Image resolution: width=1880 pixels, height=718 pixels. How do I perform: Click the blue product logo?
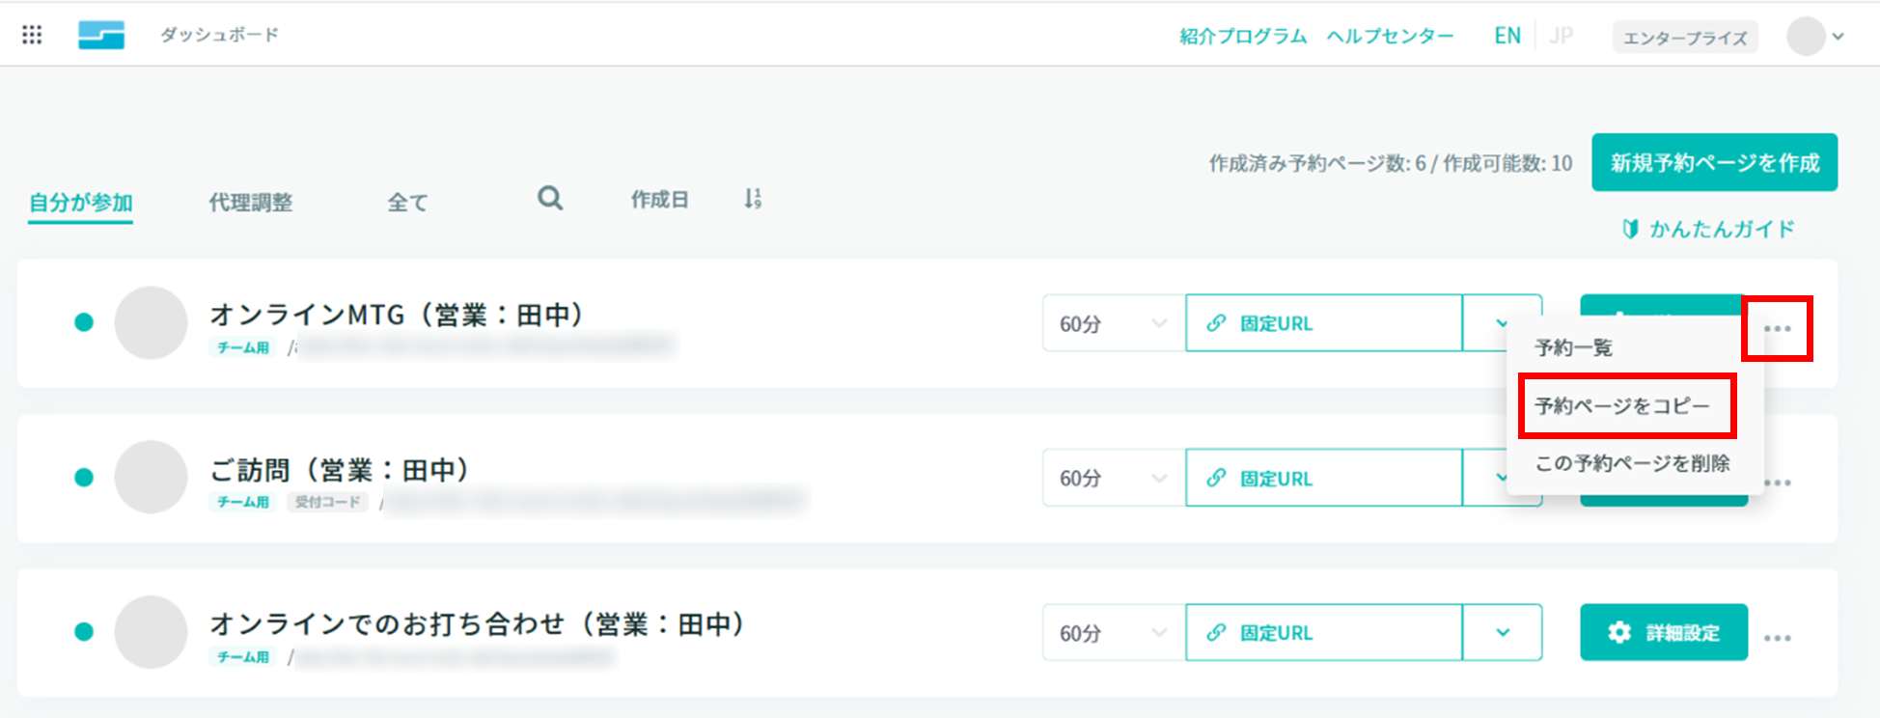[x=101, y=35]
